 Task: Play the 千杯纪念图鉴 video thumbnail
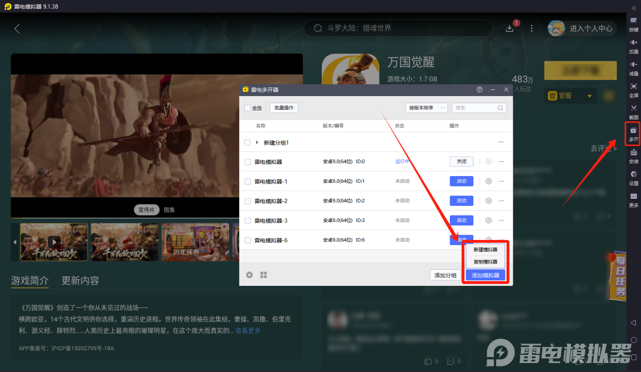point(53,242)
